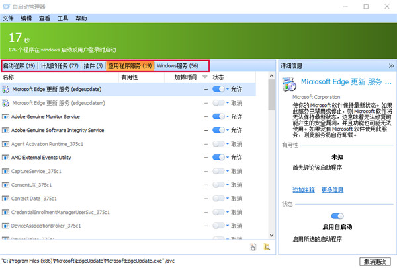Click the DeviceAssociationBroker_375c1 row icon
Viewport: 397px width, 268px height.
[5, 226]
